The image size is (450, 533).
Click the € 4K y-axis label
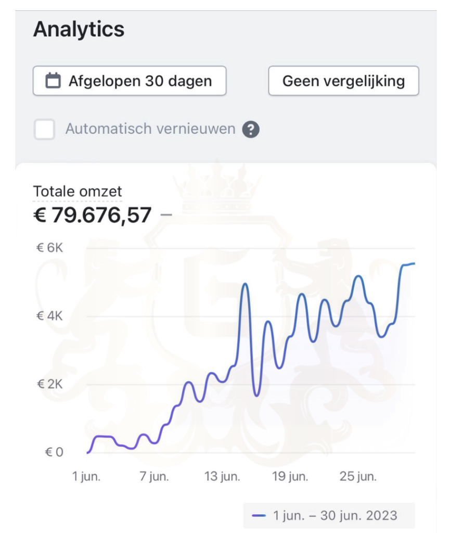pos(49,316)
